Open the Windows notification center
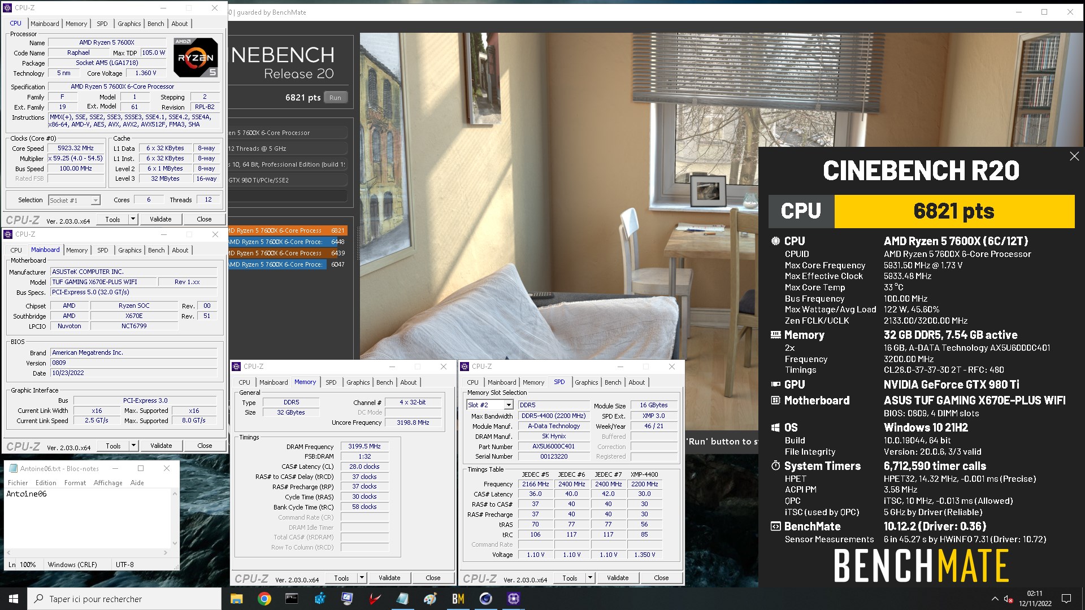 point(1066,599)
